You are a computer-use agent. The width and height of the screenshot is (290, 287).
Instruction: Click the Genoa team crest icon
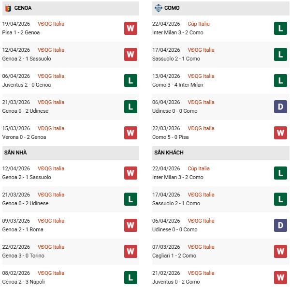point(8,8)
